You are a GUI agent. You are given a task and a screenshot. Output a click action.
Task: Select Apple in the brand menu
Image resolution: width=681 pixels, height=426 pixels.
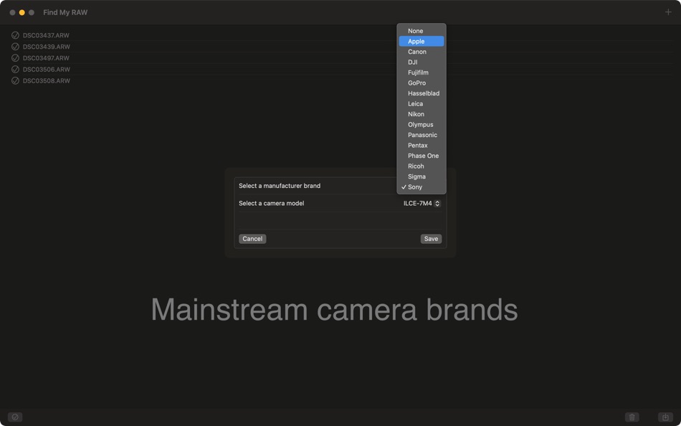(422, 42)
